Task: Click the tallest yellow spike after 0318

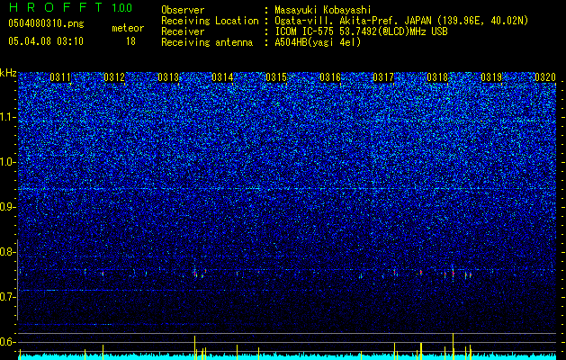Action: pyautogui.click(x=453, y=346)
